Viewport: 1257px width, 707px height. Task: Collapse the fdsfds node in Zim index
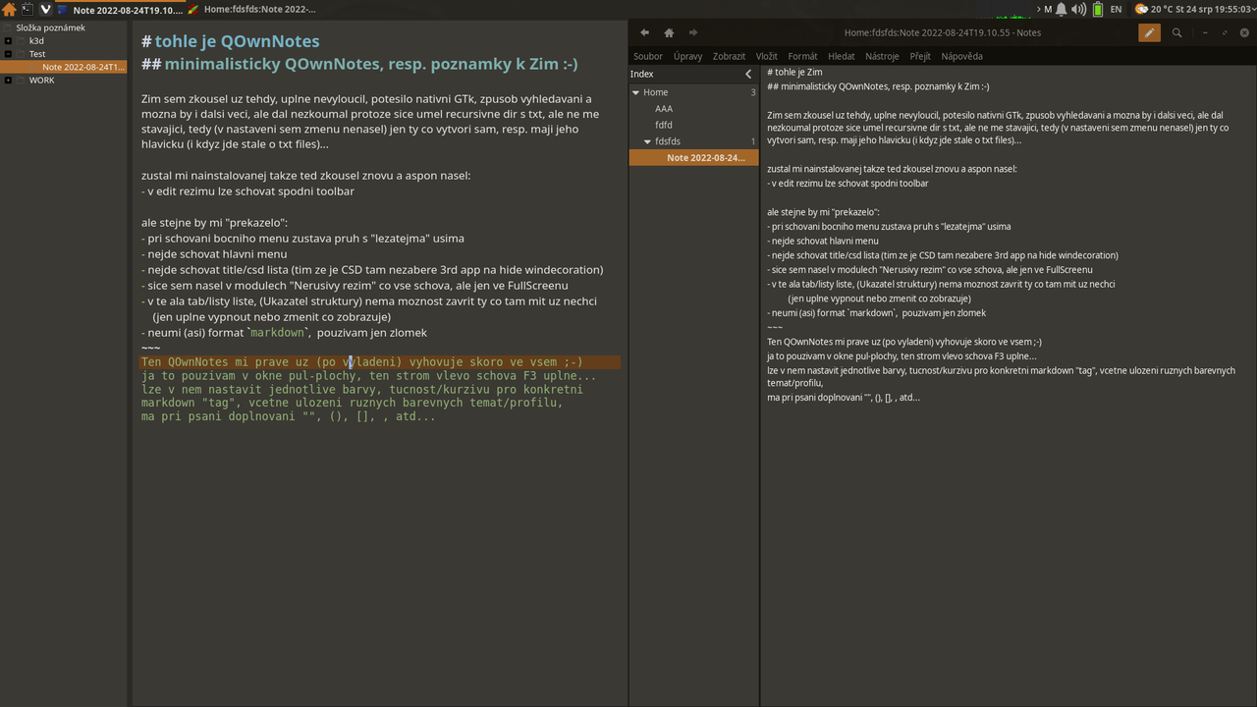647,141
